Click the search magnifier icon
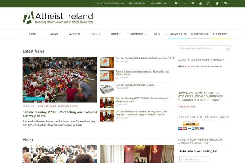245x163 pixels. [x=227, y=48]
